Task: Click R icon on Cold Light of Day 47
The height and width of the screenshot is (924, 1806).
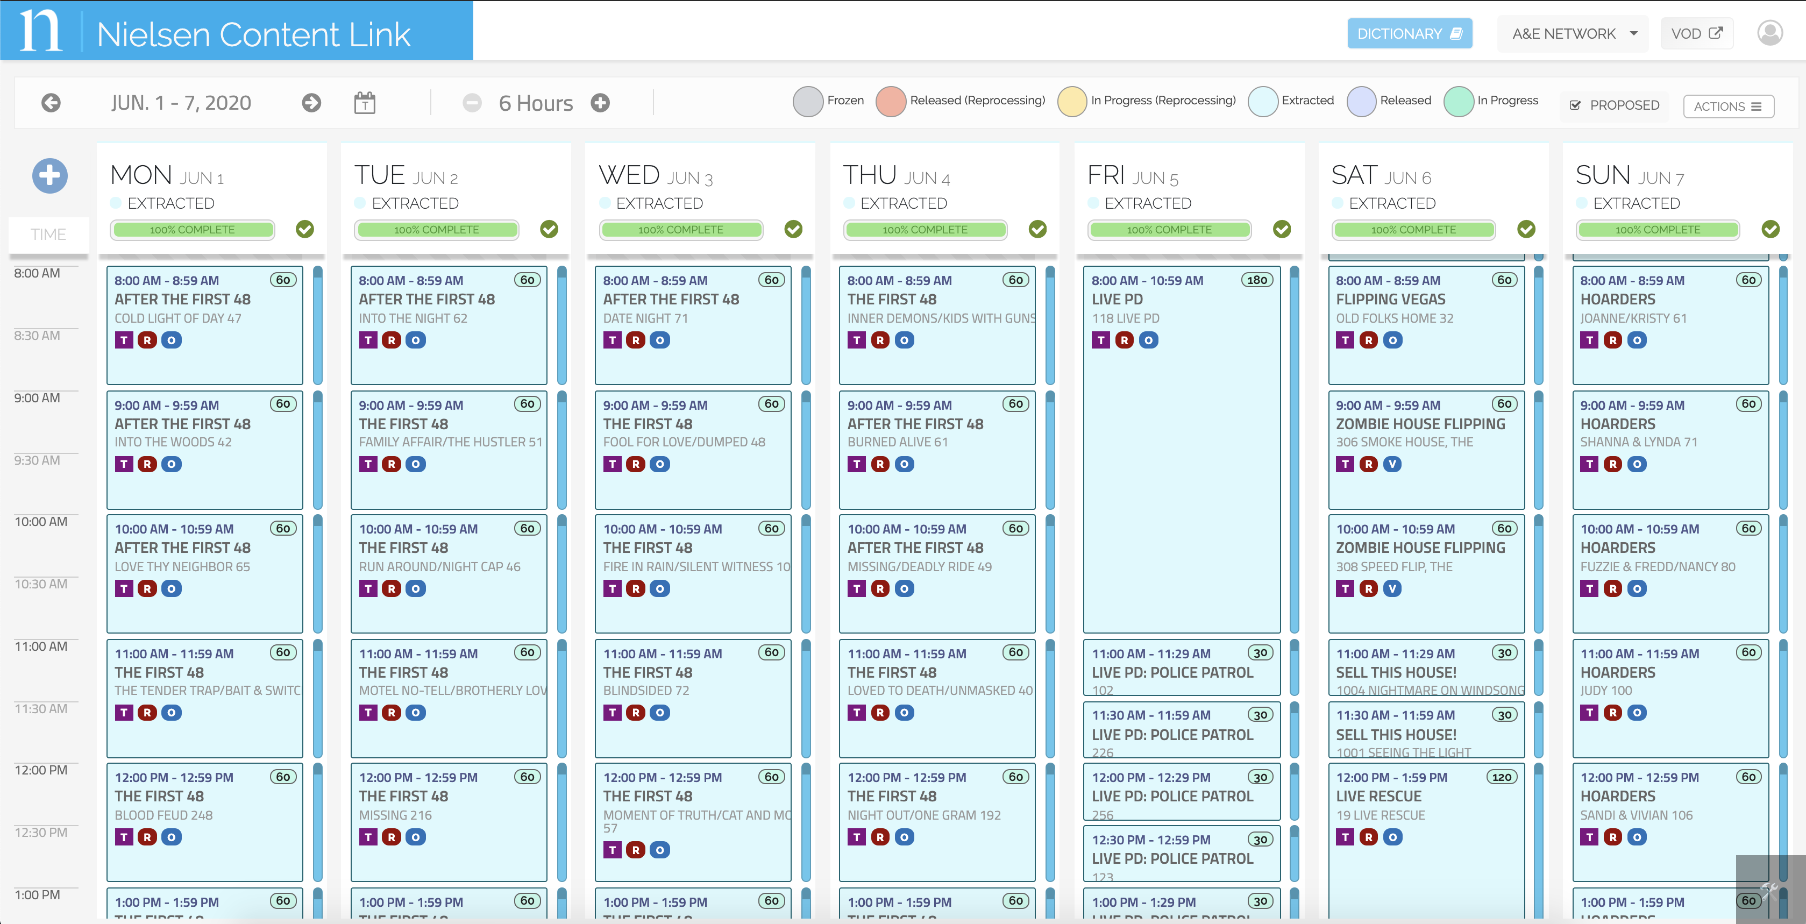Action: click(x=147, y=340)
